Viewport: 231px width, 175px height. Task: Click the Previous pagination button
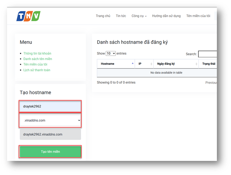[211, 82]
